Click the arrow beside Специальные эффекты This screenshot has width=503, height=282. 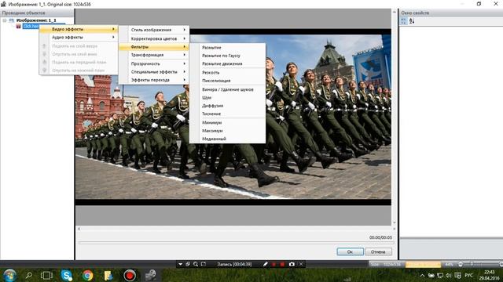pos(185,72)
